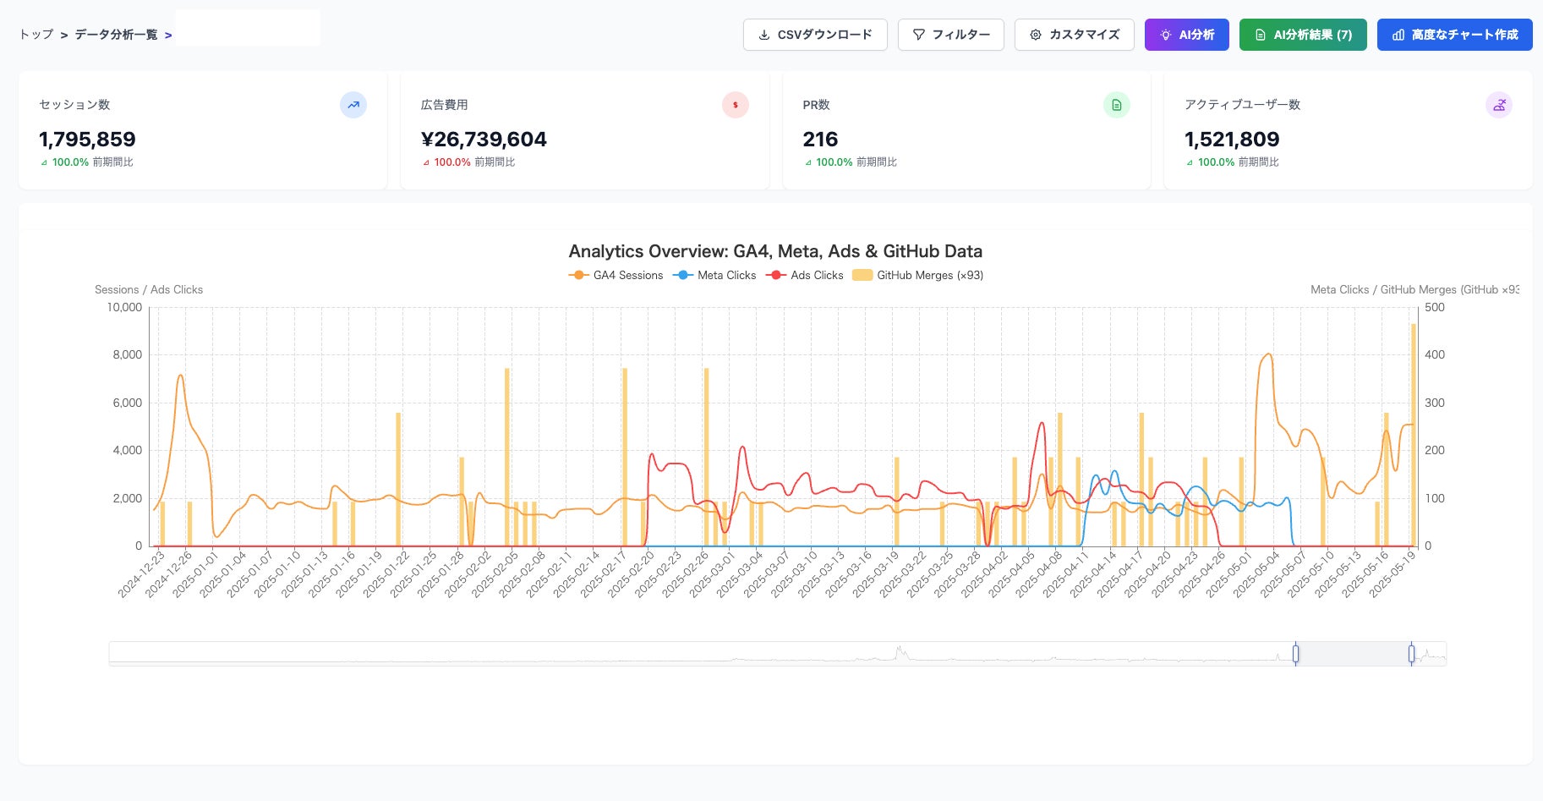Click the left handle of range slider
The height and width of the screenshot is (801, 1543).
pos(1295,654)
